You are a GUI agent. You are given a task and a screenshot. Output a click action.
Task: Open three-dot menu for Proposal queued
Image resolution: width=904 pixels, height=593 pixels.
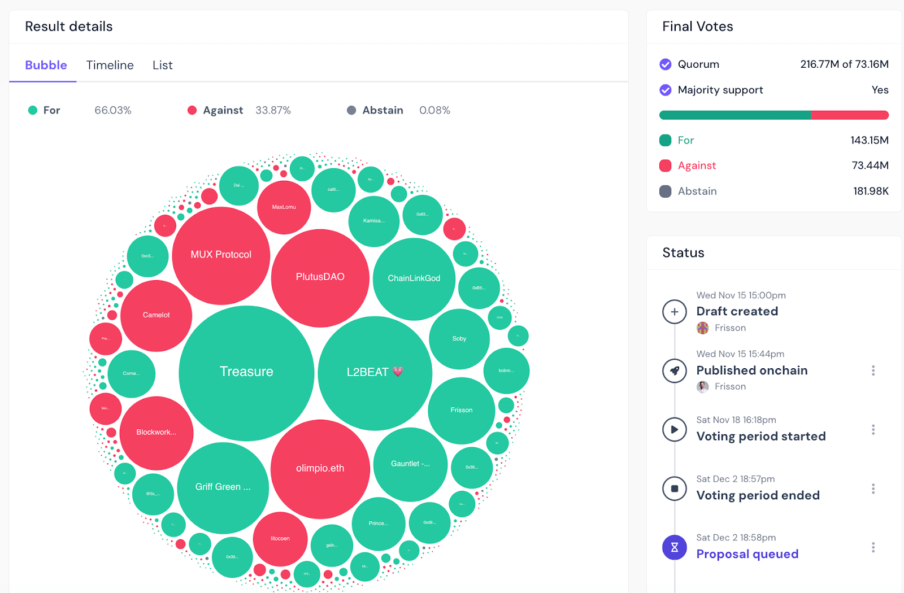[873, 547]
